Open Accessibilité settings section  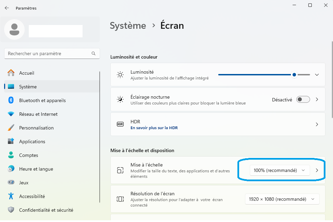pos(52,196)
